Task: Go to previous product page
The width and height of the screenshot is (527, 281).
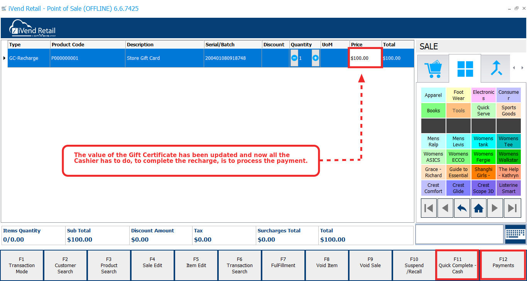Action: [x=445, y=208]
